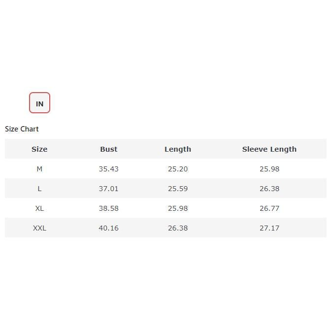The height and width of the screenshot is (329, 329).
Task: Select the M size row label
Action: (x=39, y=169)
